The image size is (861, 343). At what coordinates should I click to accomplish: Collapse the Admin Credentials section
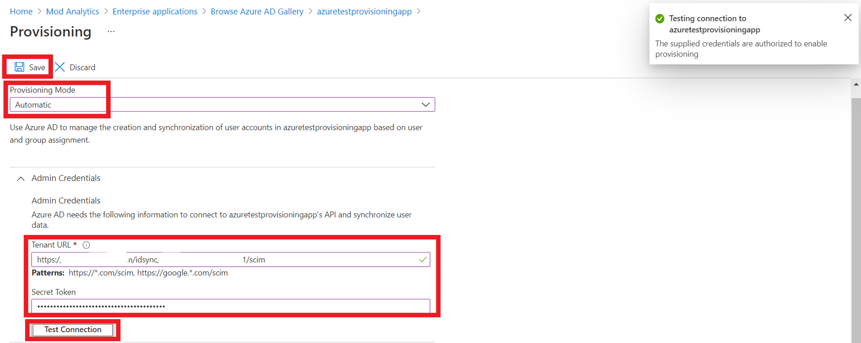tap(21, 179)
